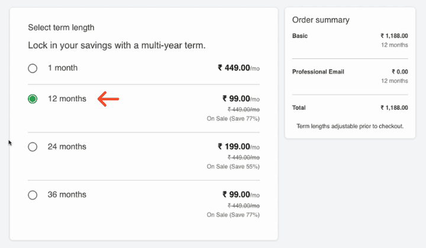Click the "Order summary" heading
The image size is (426, 248).
pyautogui.click(x=321, y=20)
